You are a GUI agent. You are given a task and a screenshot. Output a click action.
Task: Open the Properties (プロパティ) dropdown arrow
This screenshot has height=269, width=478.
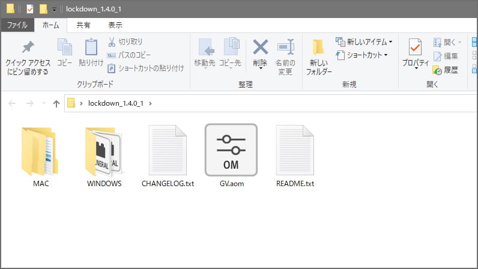click(416, 68)
